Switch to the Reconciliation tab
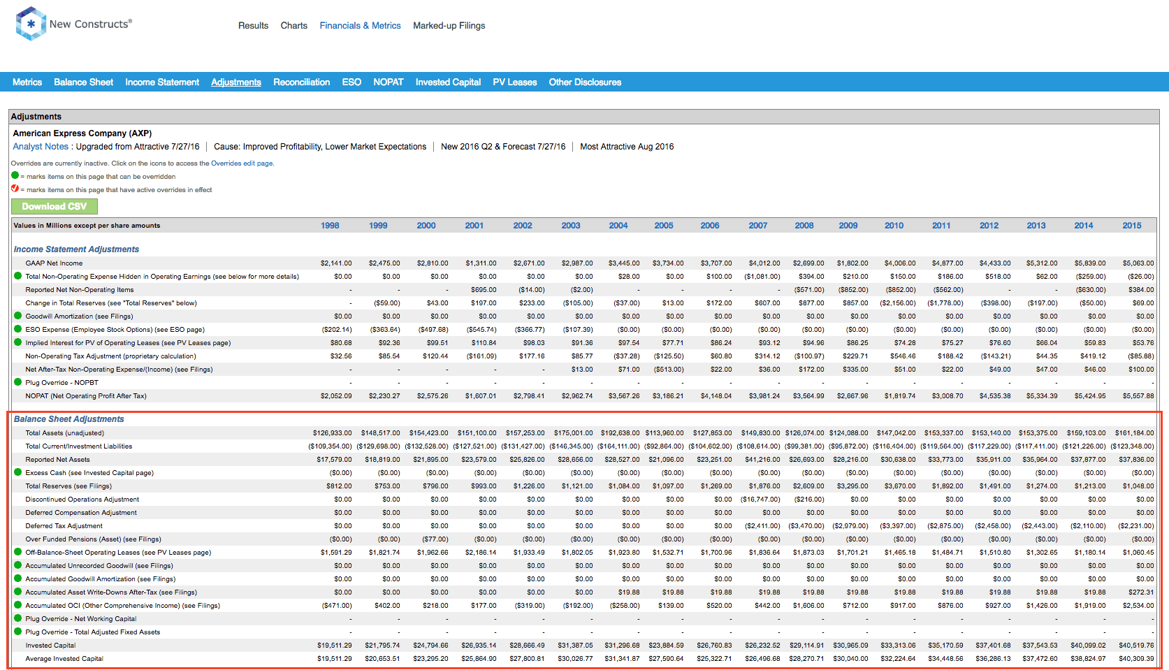The width and height of the screenshot is (1169, 670). tap(302, 82)
